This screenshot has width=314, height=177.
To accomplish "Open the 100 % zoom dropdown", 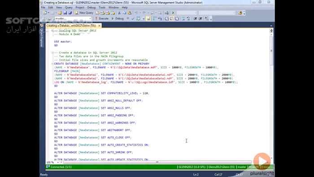I will [x=58, y=162].
